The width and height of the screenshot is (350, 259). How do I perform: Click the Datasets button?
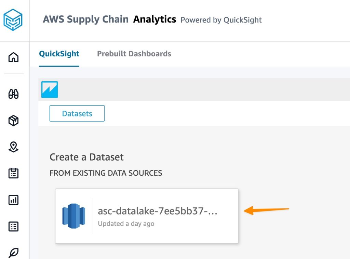tap(77, 113)
